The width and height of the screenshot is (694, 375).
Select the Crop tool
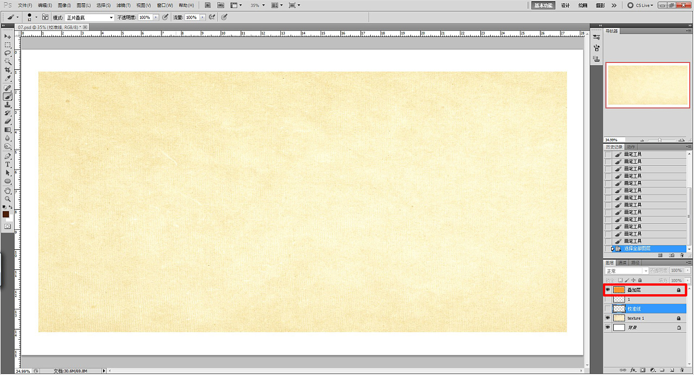coord(8,70)
